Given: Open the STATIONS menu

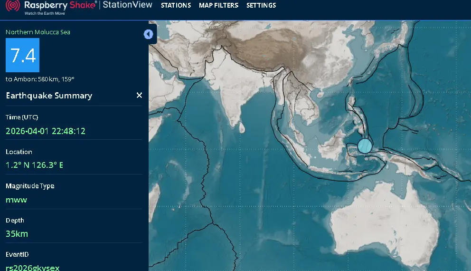Looking at the screenshot, I should pos(176,6).
